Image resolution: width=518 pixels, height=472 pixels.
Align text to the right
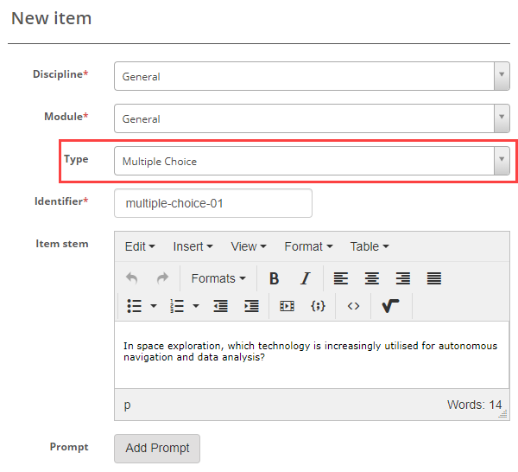point(403,278)
